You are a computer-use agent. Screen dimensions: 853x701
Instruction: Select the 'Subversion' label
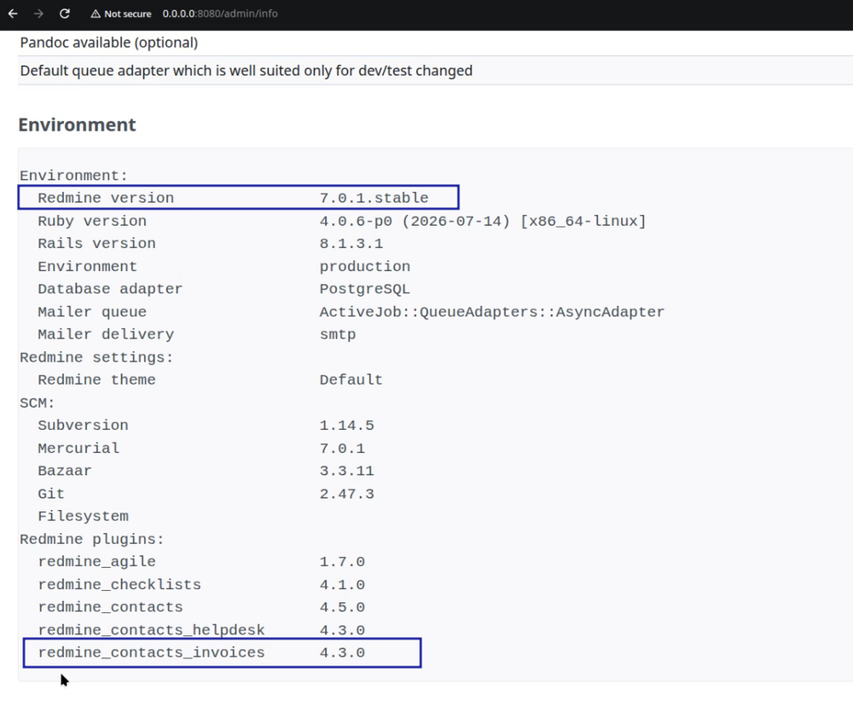point(84,426)
